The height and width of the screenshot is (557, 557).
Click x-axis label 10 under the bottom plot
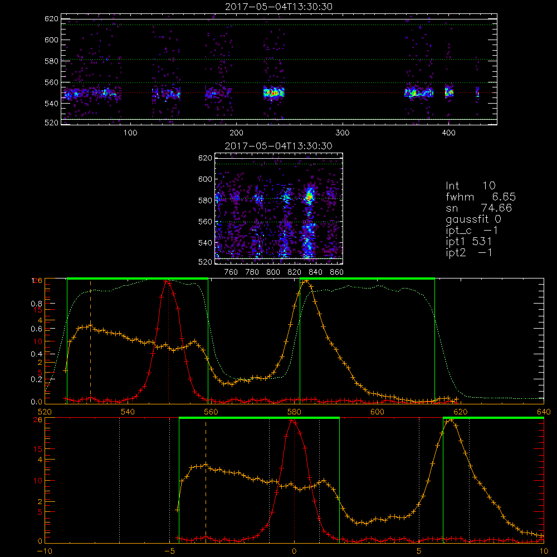click(544, 551)
